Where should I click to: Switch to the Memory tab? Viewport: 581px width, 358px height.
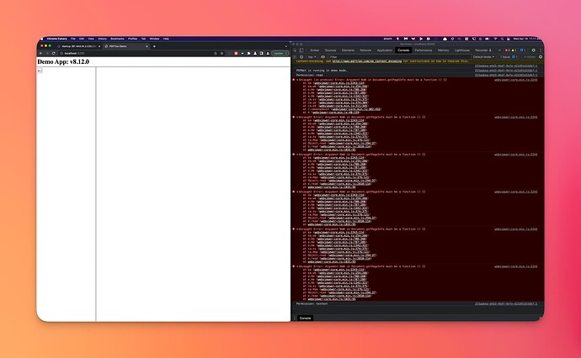(443, 50)
